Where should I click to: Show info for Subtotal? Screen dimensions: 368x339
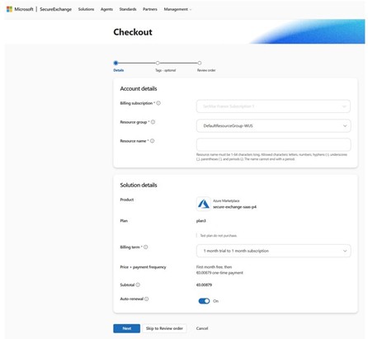coord(138,285)
